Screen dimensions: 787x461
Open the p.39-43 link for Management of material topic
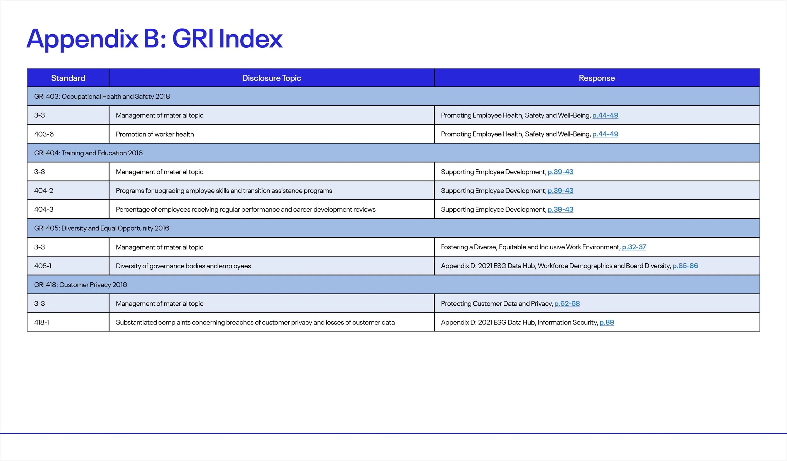click(x=560, y=172)
